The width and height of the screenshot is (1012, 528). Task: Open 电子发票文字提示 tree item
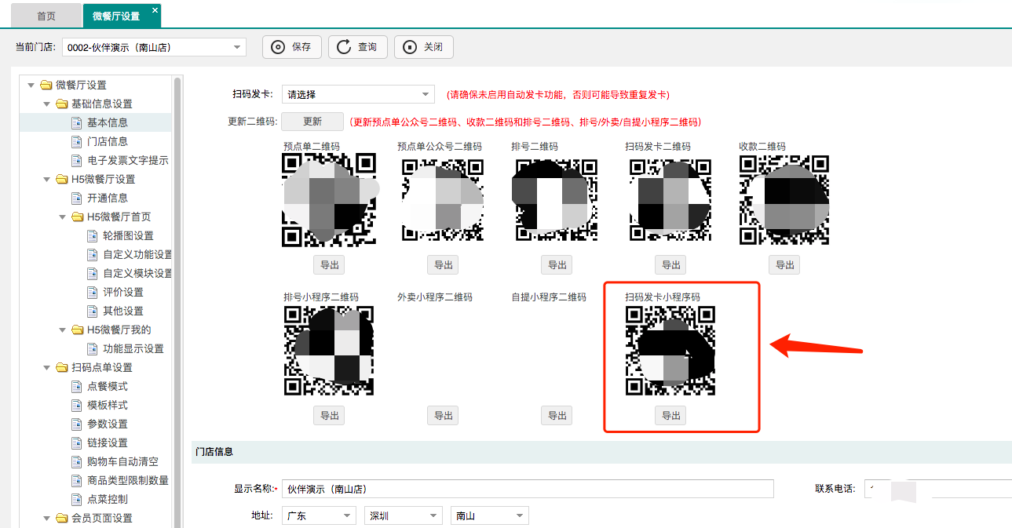coord(128,160)
